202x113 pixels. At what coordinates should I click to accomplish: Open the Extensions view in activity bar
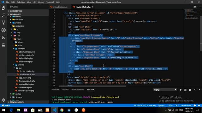(3, 37)
